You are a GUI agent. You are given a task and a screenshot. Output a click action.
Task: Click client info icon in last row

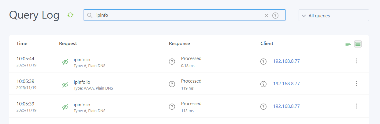tap(263, 107)
